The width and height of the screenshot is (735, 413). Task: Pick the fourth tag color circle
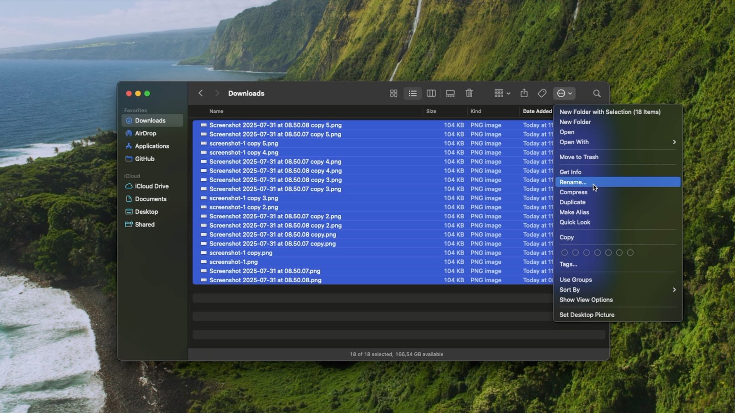[597, 253]
